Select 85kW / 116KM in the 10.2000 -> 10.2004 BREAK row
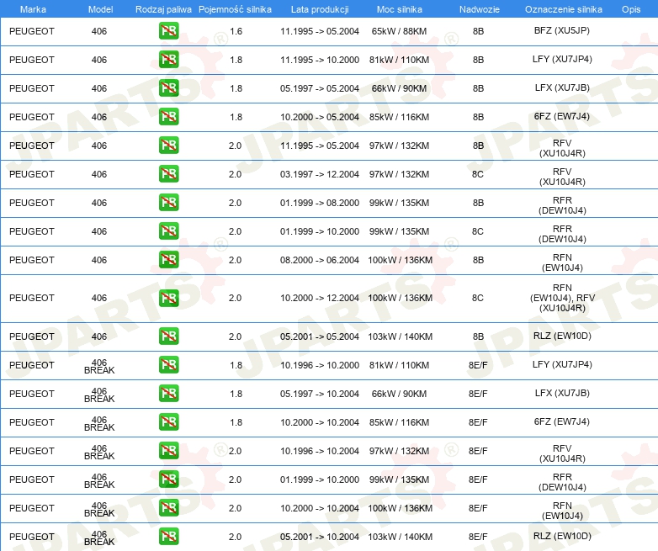Image resolution: width=658 pixels, height=551 pixels. (399, 422)
